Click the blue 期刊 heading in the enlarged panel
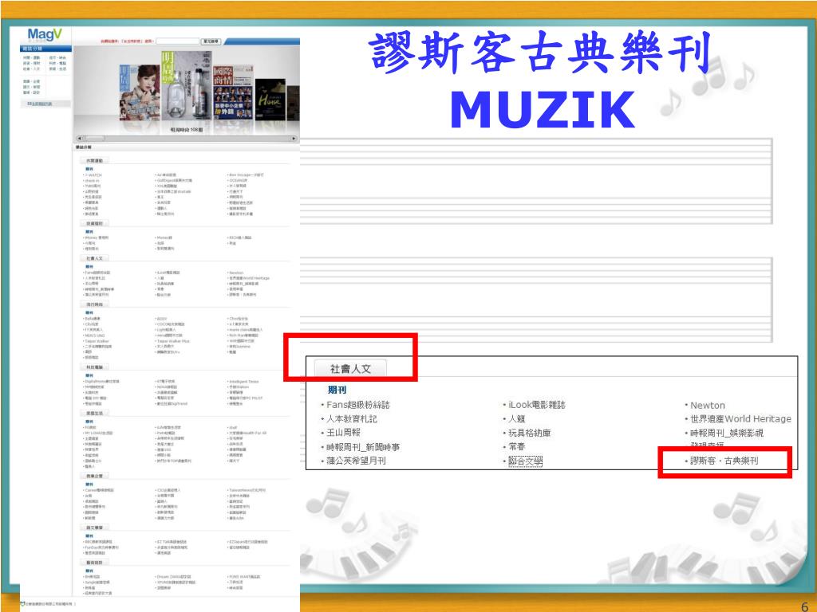 tap(337, 390)
